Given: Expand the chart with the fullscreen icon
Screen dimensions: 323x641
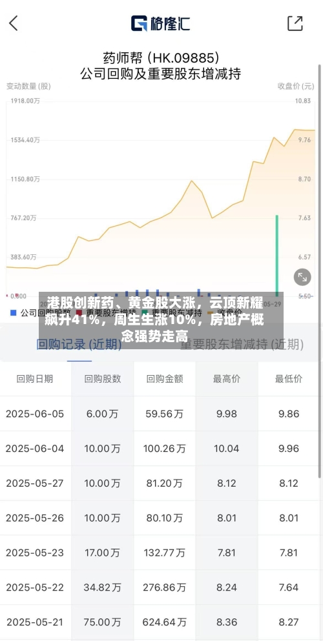Looking at the screenshot, I should [302, 278].
